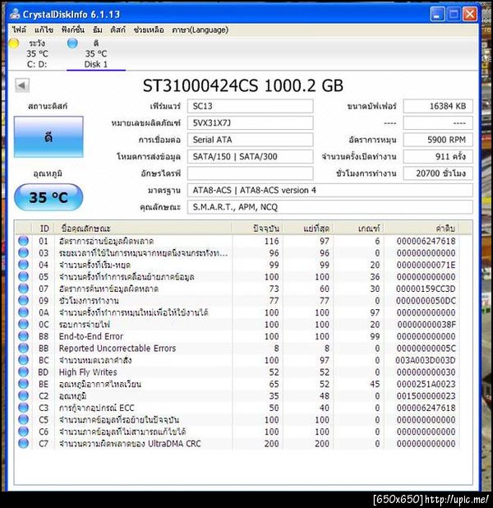Select the End-to-End Error attribute name
Viewport: 493px width, 508px height.
point(91,336)
